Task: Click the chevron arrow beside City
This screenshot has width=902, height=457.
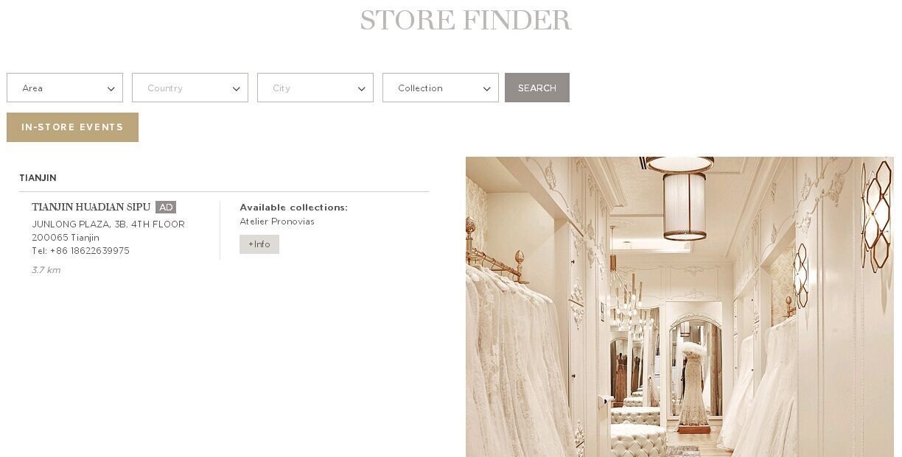Action: pyautogui.click(x=362, y=89)
